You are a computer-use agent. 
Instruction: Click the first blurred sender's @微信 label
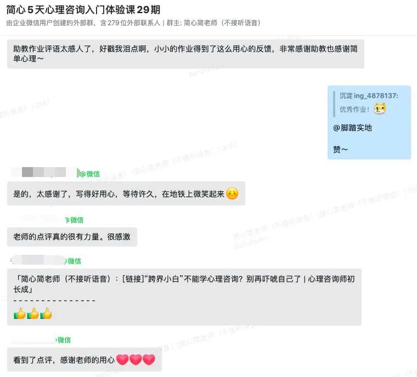[90, 174]
